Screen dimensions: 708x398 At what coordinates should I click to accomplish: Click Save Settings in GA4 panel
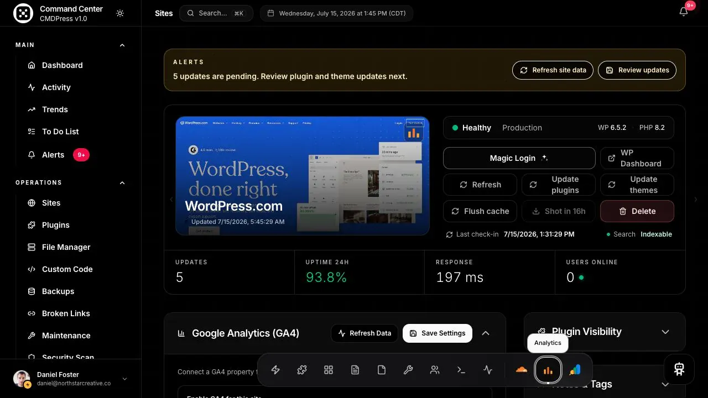[438, 333]
